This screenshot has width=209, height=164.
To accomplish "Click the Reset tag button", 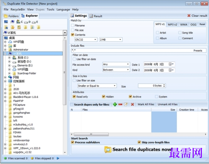I will pyautogui.click(x=202, y=24).
